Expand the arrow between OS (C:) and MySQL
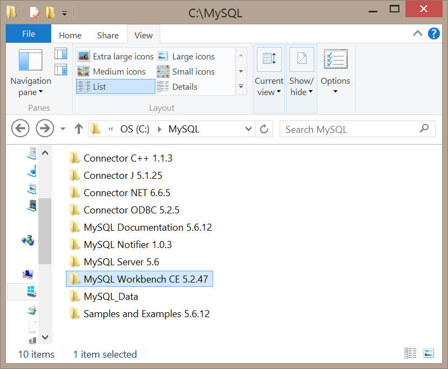The width and height of the screenshot is (448, 369). 159,129
